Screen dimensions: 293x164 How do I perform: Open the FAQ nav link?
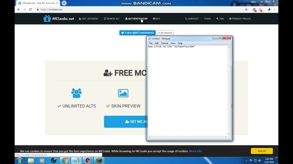[207, 19]
